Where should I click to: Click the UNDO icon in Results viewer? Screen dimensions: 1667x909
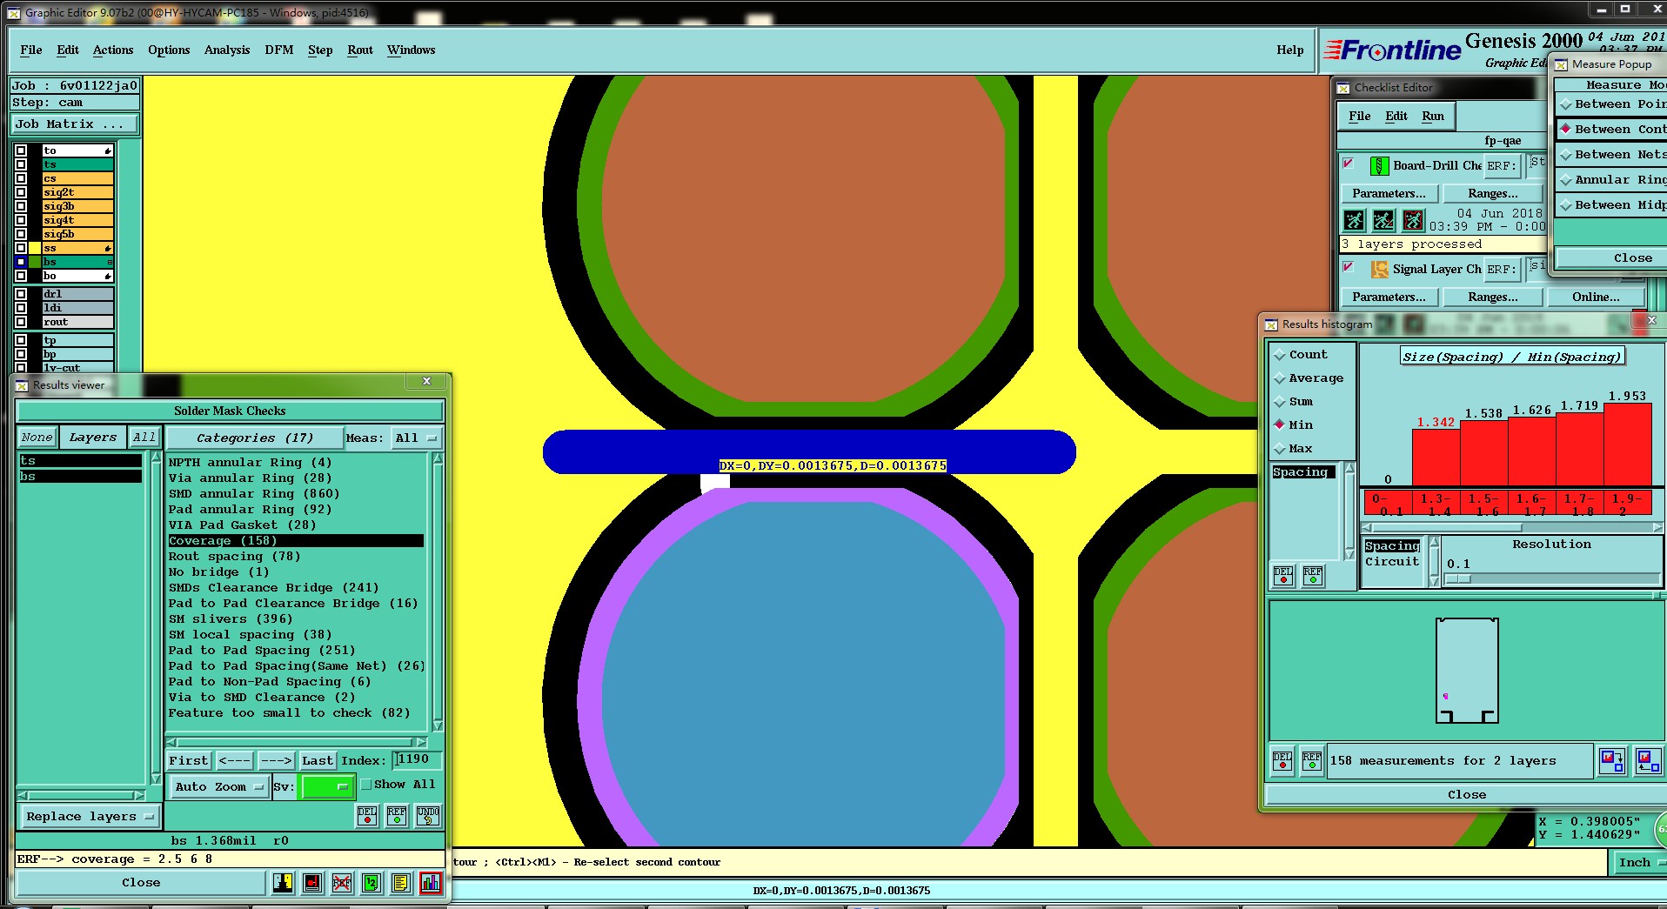428,815
